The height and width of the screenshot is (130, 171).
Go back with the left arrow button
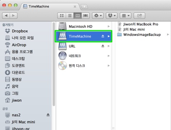coord(6,16)
